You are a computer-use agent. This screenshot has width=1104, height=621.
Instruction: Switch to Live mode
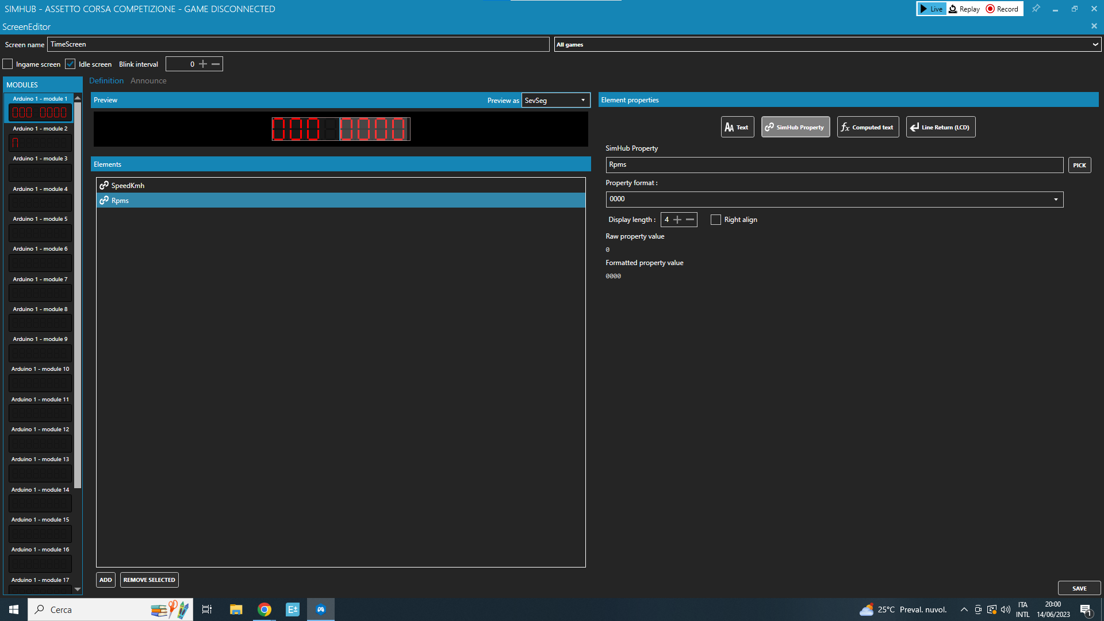[x=931, y=9]
